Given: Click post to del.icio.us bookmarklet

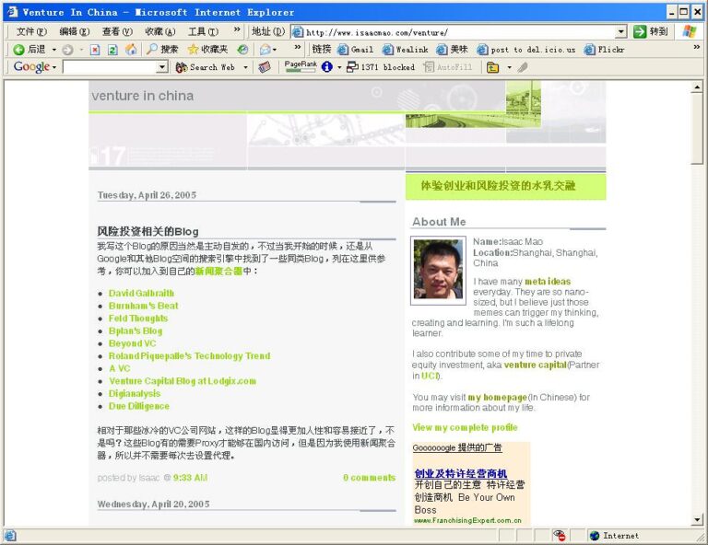Looking at the screenshot, I should point(526,50).
